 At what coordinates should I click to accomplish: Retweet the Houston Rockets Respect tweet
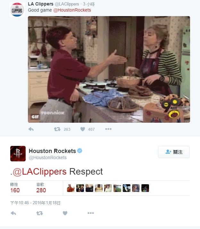point(39,213)
